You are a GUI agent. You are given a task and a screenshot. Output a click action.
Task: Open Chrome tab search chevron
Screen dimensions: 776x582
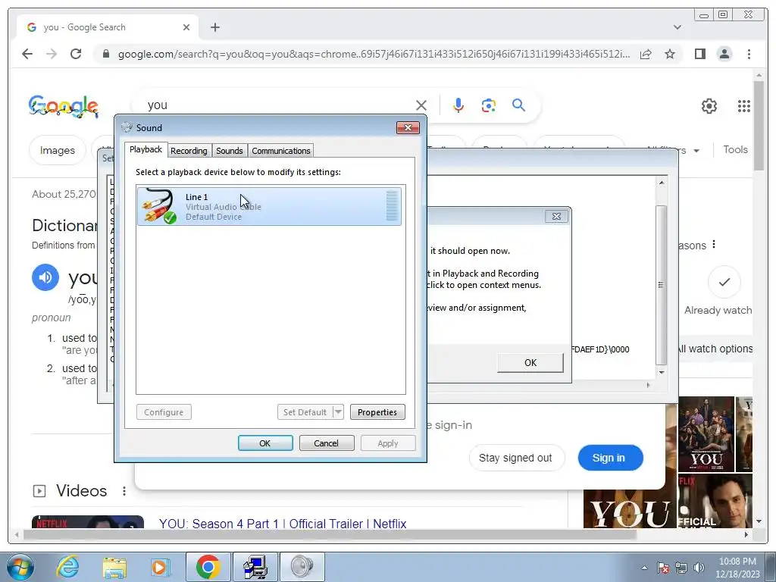(x=677, y=27)
